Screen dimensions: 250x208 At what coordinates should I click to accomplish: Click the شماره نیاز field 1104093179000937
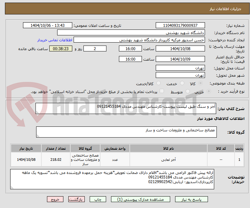pyautogui.click(x=180, y=25)
